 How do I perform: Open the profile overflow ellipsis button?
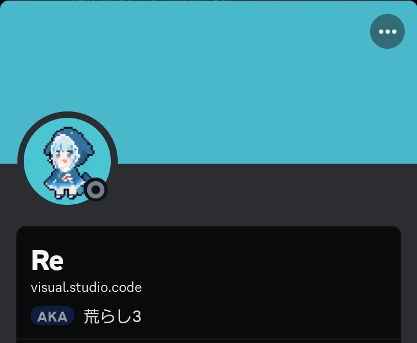pyautogui.click(x=387, y=31)
